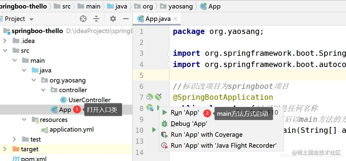Viewport: 346px width, 161px height.
Task: Click the checkmark Spring gutter icon, line 7
Action: click(158, 96)
